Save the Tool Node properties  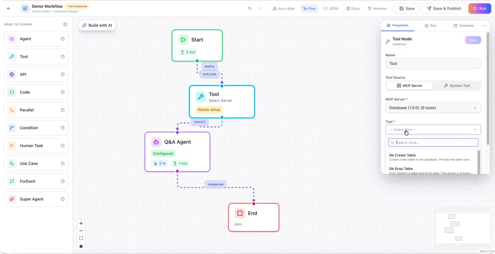473,40
